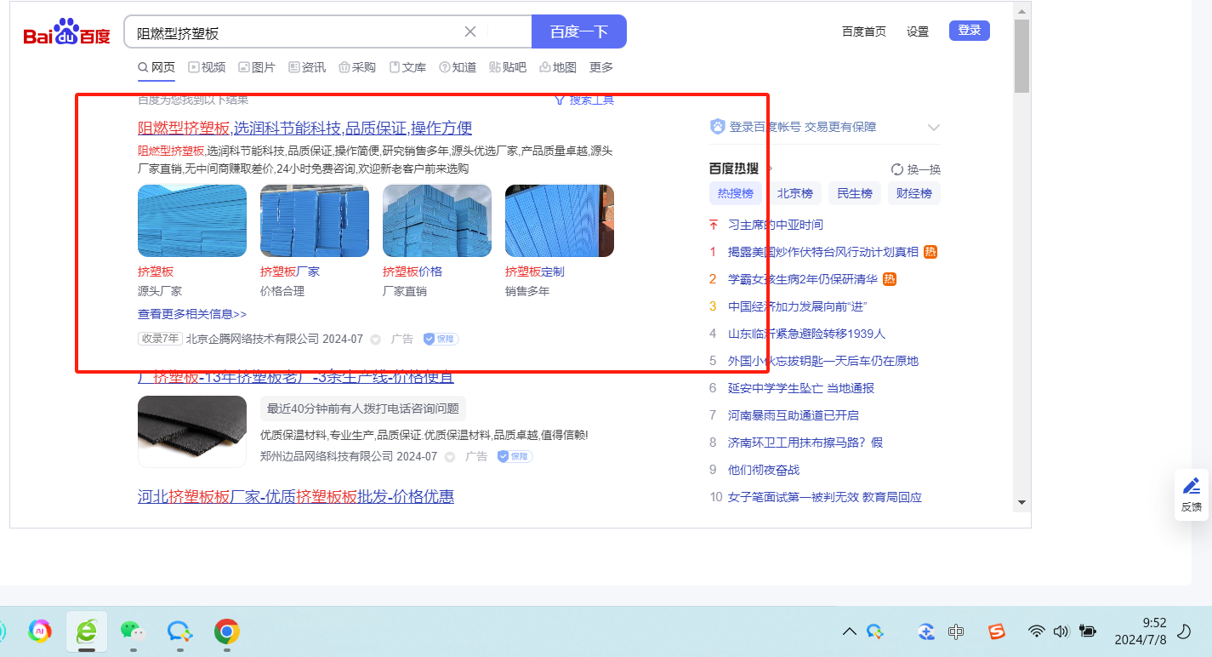The width and height of the screenshot is (1212, 657).
Task: Expand the login account security panel chevron
Action: [x=933, y=128]
